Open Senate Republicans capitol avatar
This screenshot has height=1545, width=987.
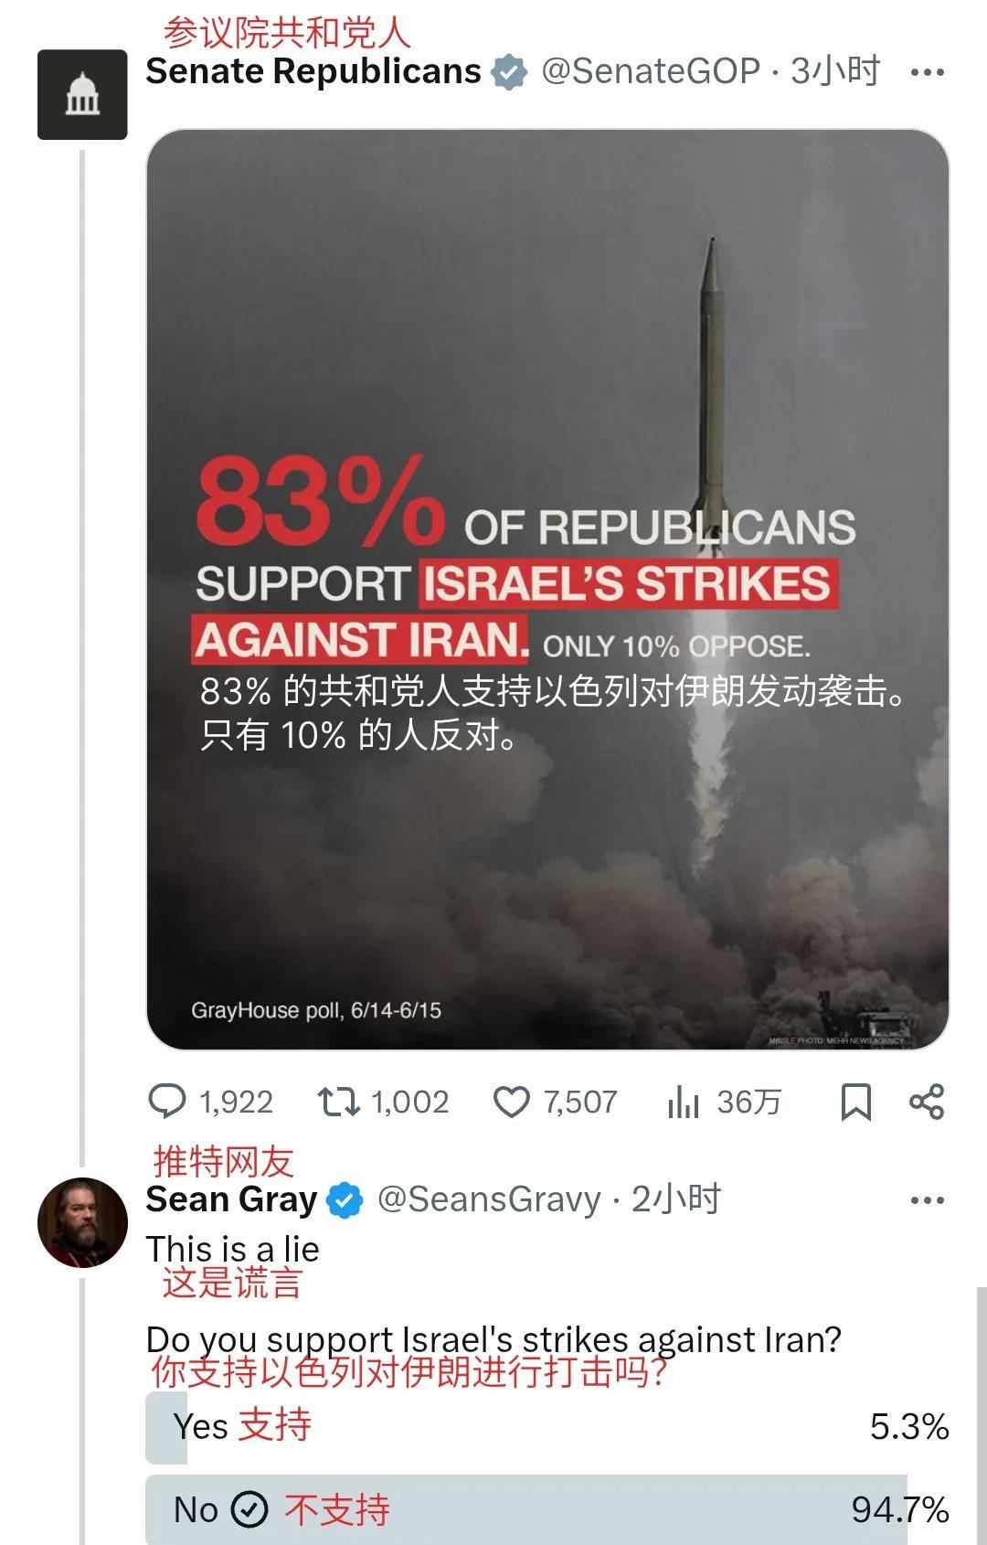82,94
